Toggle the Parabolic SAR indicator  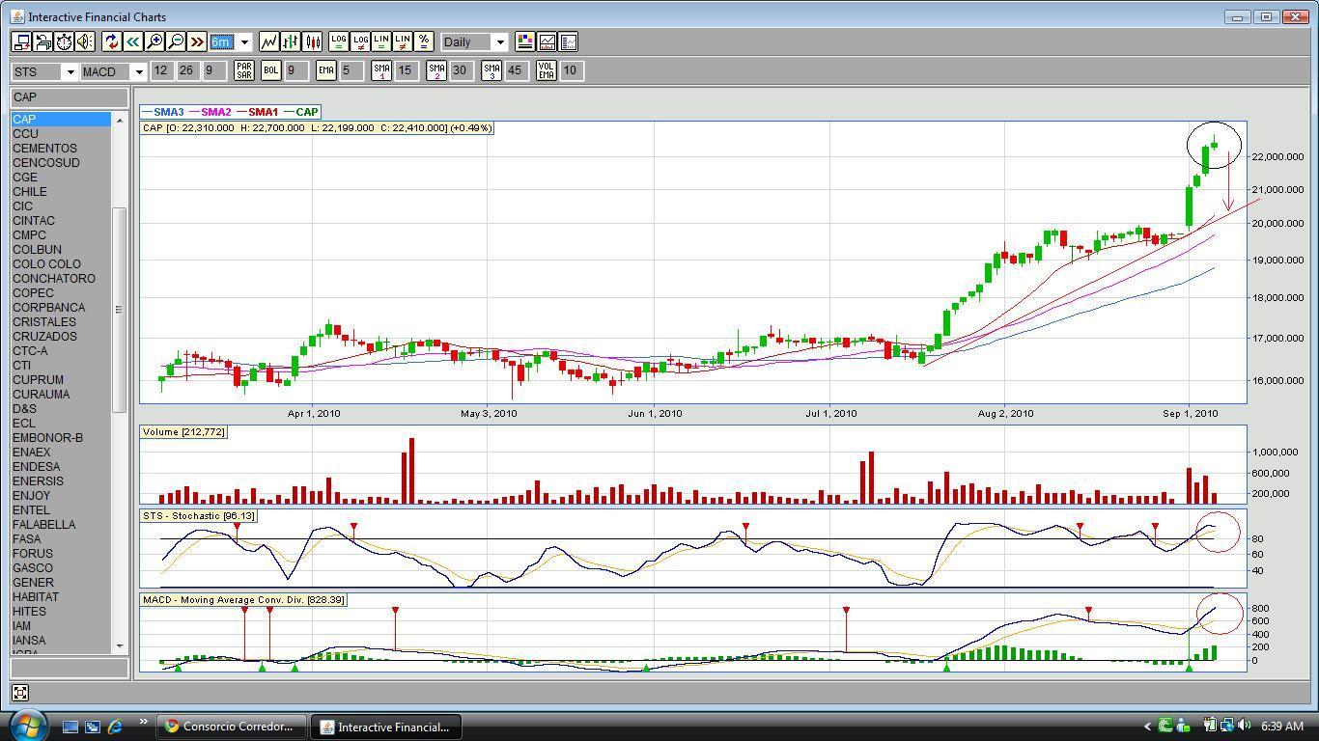pos(244,70)
